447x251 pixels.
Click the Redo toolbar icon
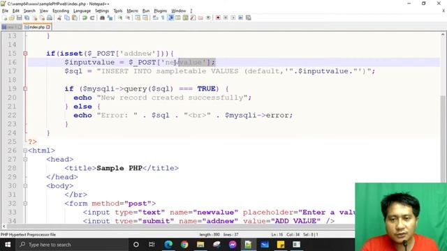[92, 17]
